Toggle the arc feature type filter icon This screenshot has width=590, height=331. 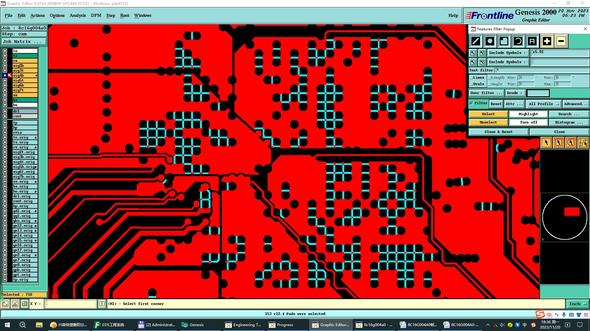[x=518, y=41]
